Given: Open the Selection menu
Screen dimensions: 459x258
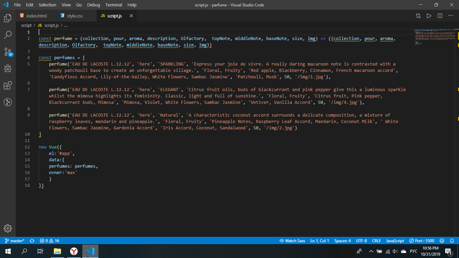Looking at the screenshot, I should click(47, 5).
